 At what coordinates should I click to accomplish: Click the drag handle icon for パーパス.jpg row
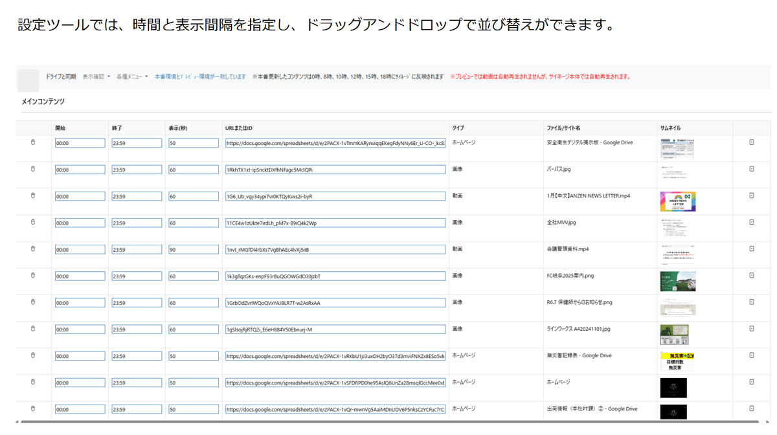pos(33,169)
